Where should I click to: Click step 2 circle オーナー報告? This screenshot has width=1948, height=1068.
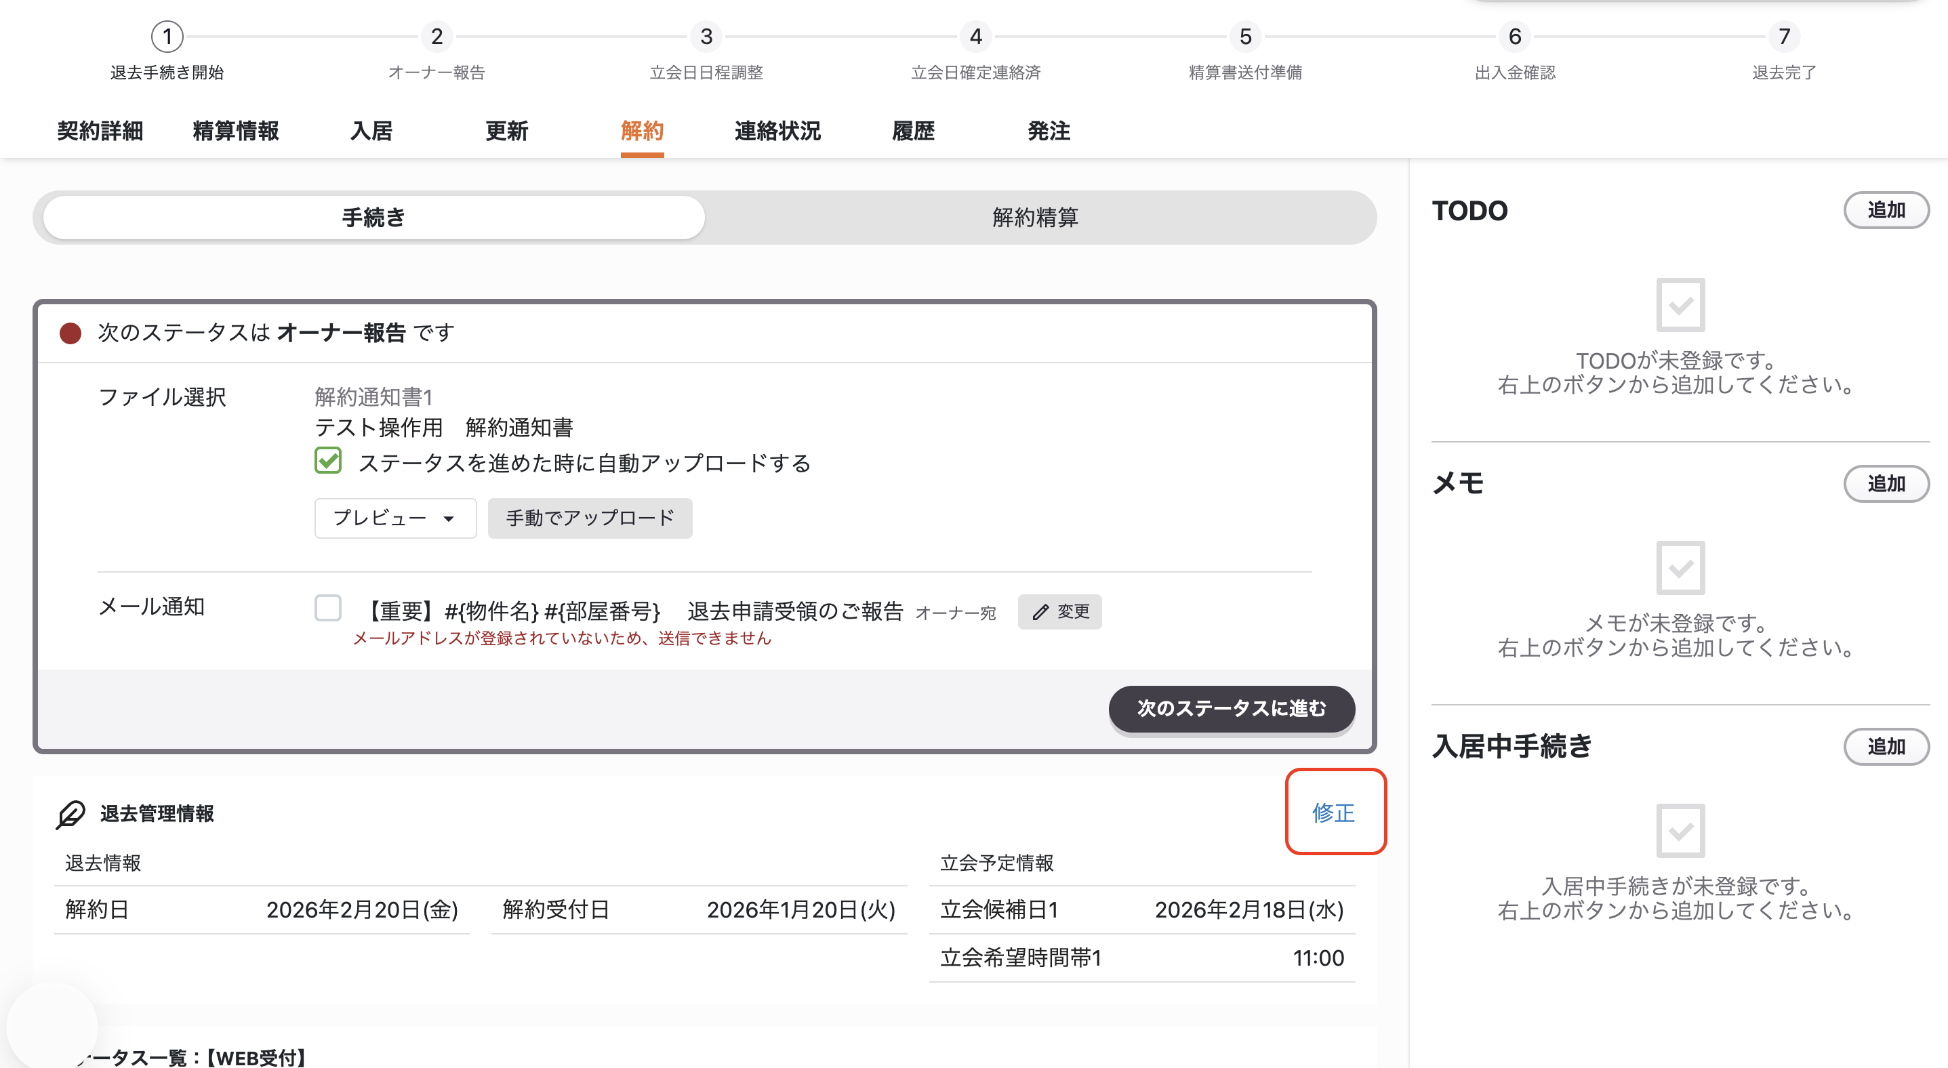point(437,37)
